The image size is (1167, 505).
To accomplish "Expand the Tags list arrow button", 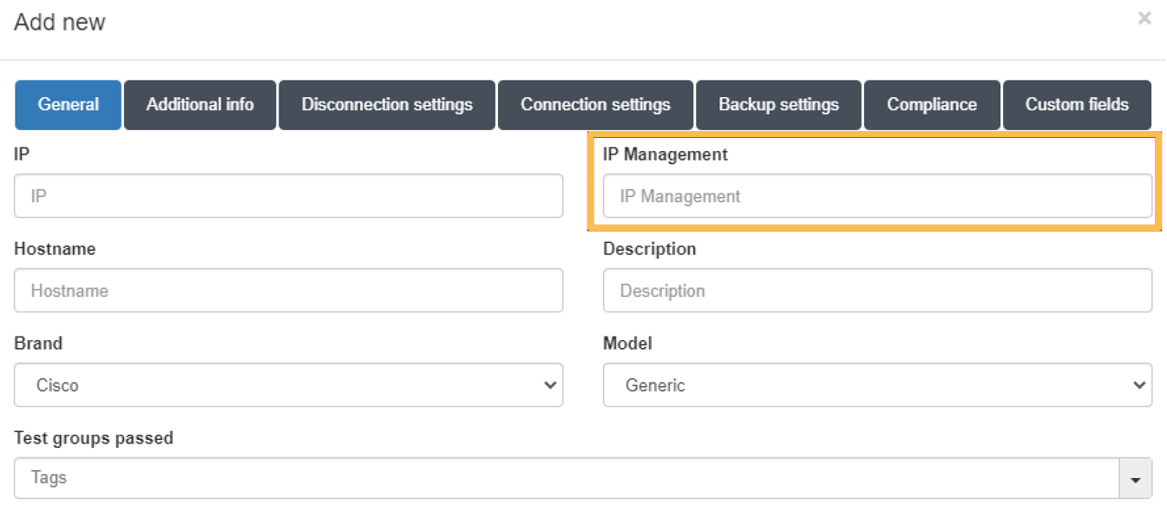I will click(x=1136, y=479).
